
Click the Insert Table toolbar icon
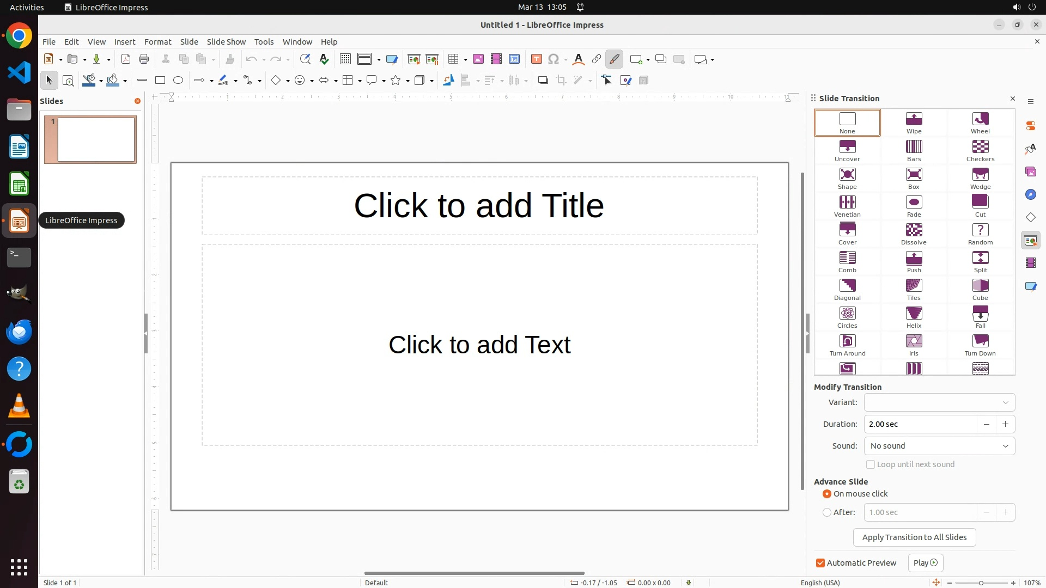tap(453, 59)
